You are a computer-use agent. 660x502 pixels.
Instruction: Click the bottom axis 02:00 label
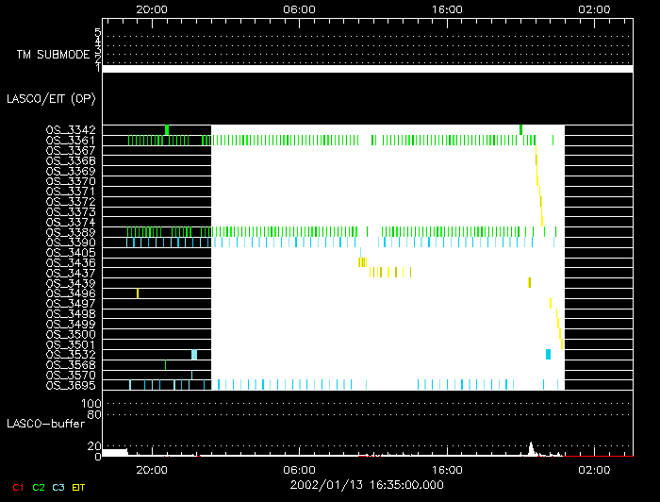point(594,470)
